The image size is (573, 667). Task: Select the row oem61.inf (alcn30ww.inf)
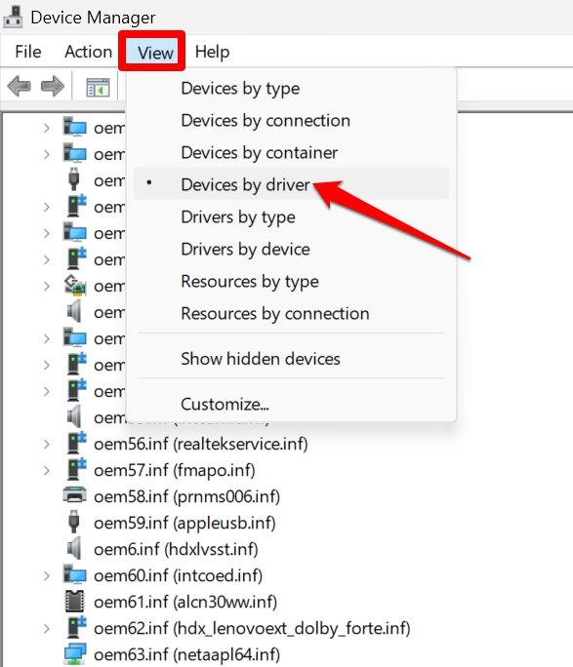click(x=185, y=602)
